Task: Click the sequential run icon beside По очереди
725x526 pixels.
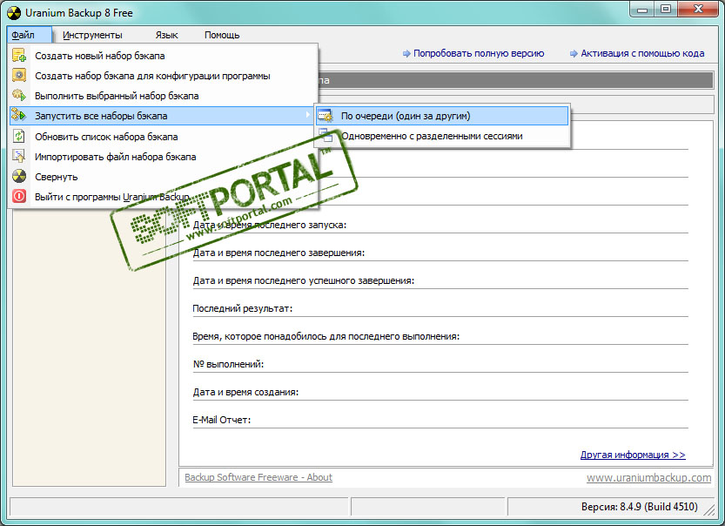Action: (x=326, y=116)
